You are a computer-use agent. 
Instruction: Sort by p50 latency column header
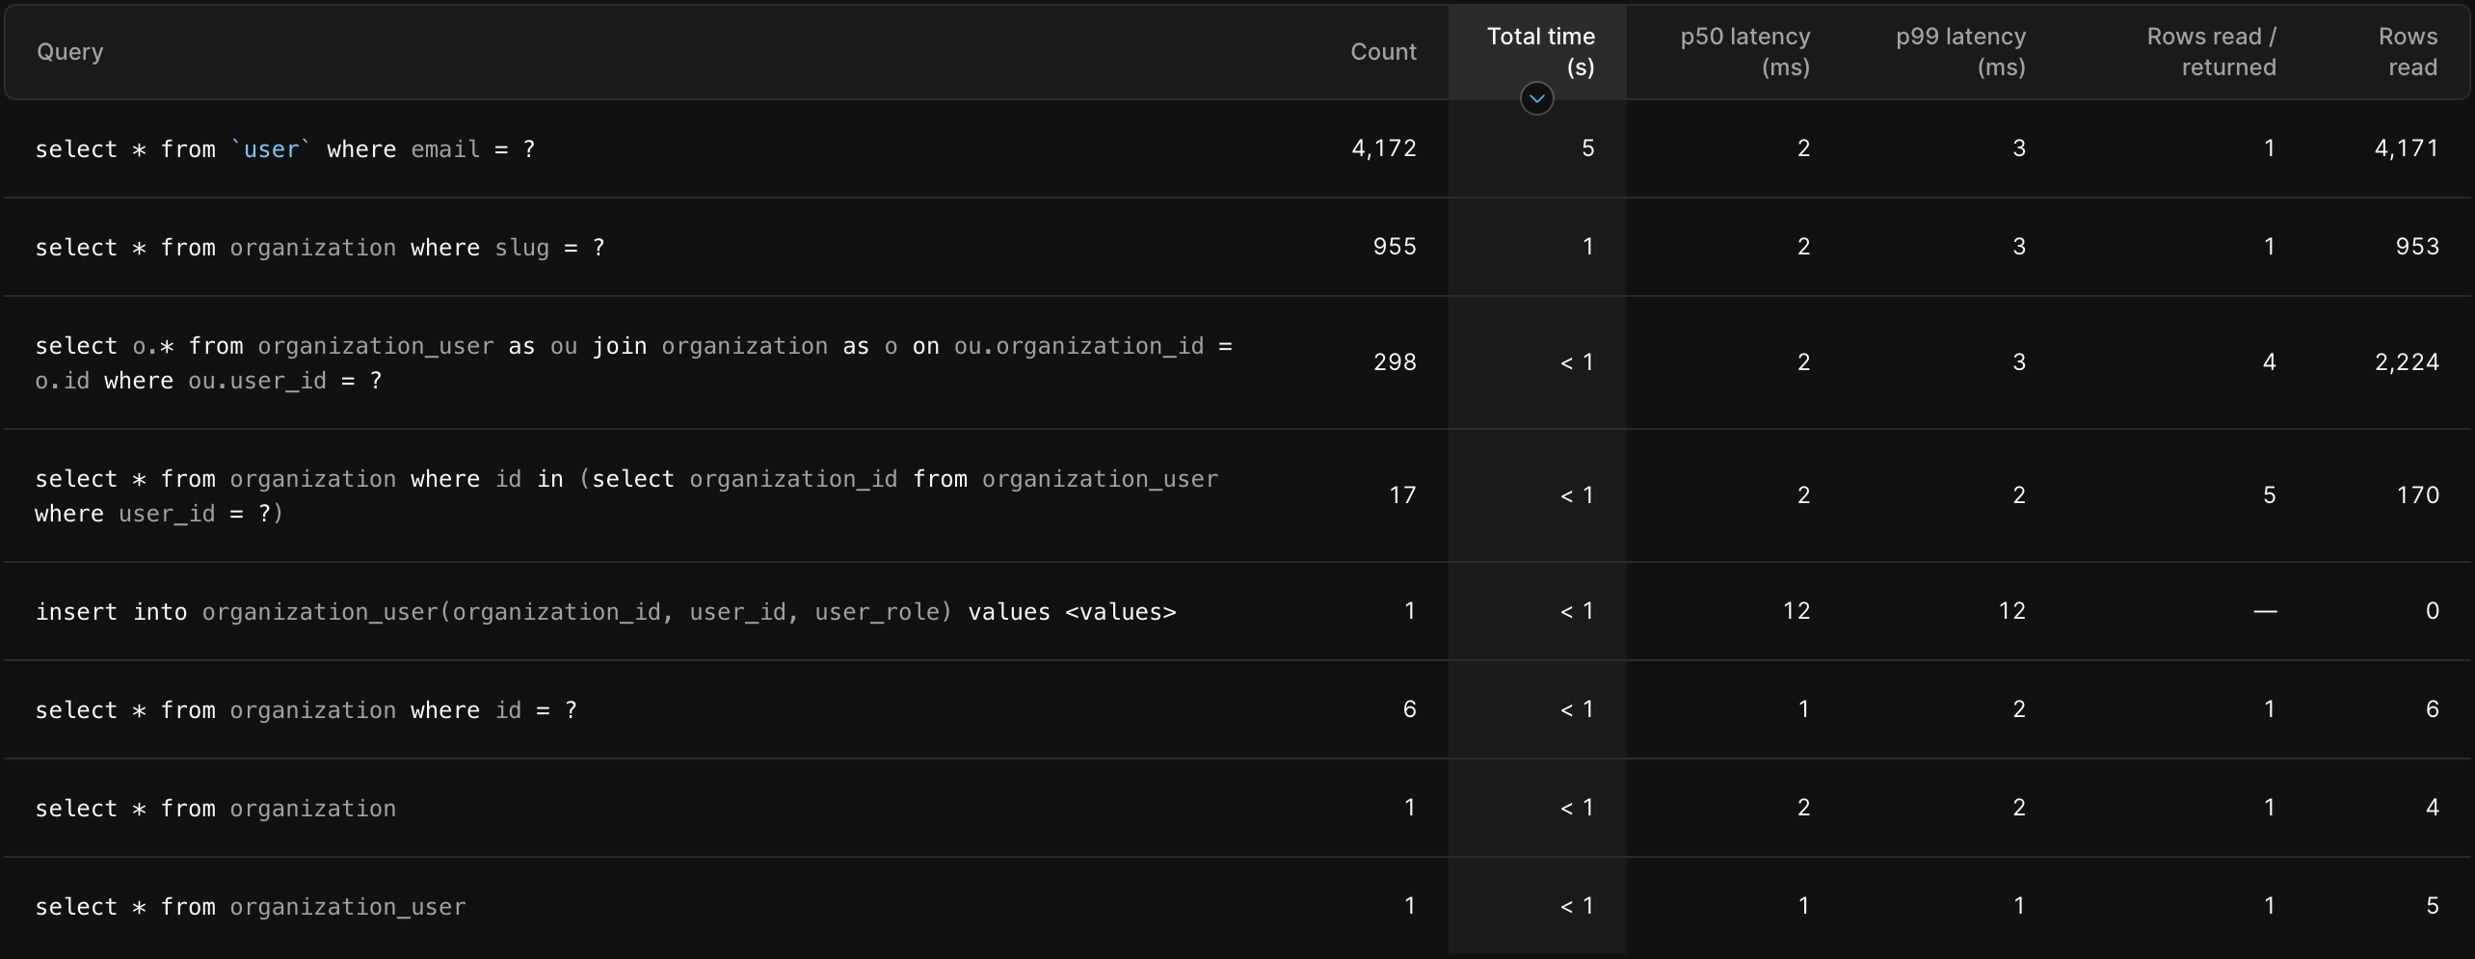pyautogui.click(x=1744, y=52)
